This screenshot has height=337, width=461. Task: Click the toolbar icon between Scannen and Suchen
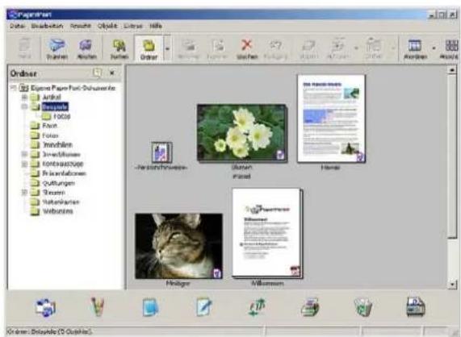(x=86, y=48)
